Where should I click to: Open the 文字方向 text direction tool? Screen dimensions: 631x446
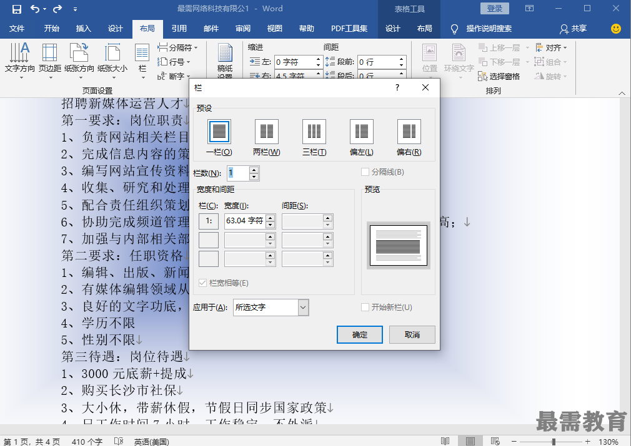click(20, 59)
